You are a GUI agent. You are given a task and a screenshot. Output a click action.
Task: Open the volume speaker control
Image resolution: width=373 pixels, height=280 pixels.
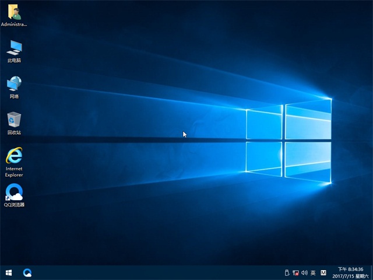[304, 272]
